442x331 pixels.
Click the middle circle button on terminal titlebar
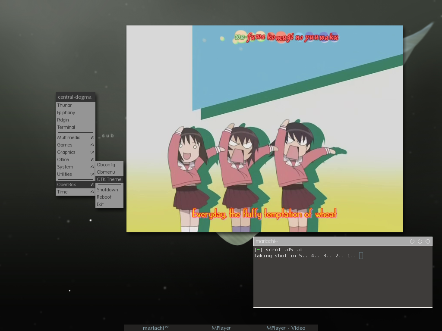click(420, 241)
